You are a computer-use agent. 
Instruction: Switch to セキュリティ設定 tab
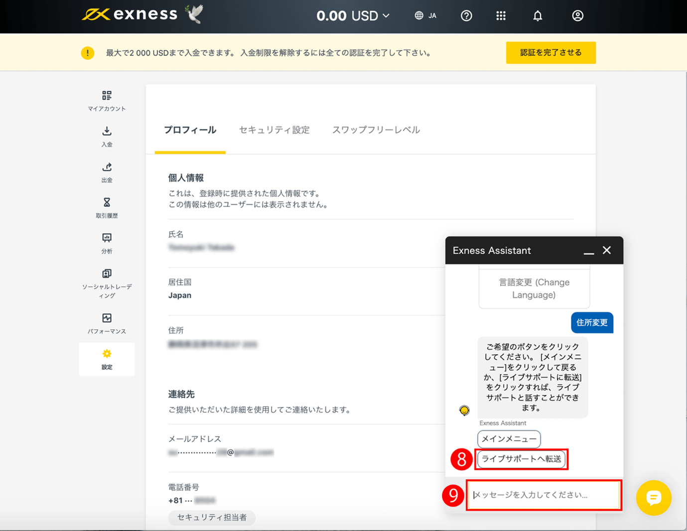coord(274,130)
